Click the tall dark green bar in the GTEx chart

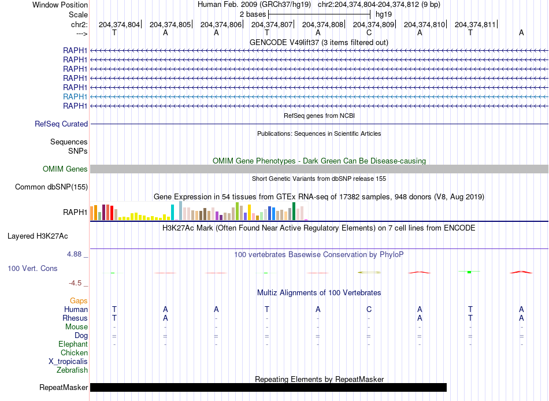point(294,211)
